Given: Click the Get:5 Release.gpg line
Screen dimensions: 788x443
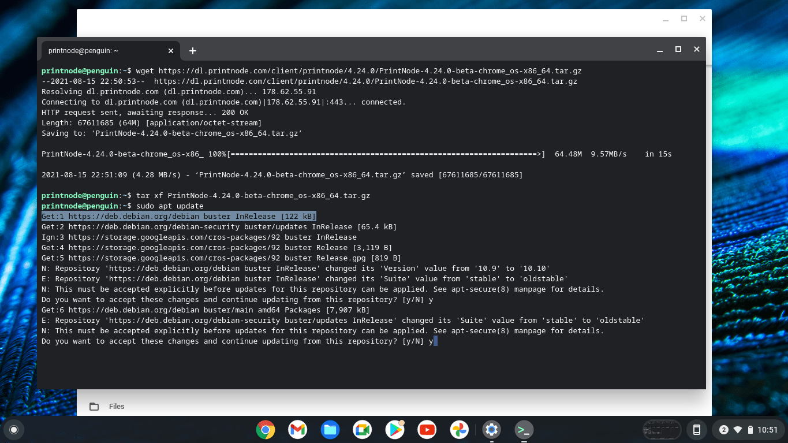Looking at the screenshot, I should (221, 258).
